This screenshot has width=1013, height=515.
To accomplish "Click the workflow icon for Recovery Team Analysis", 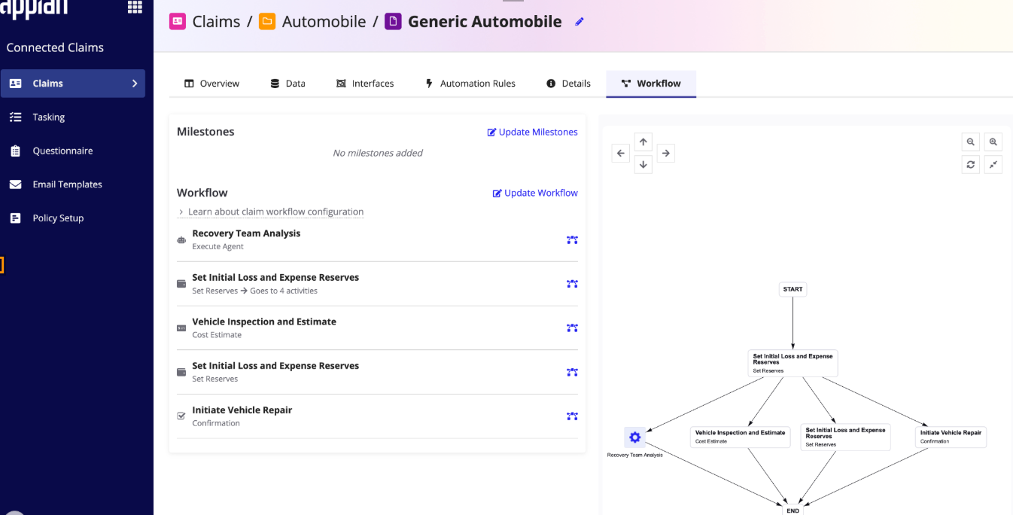I will click(x=573, y=240).
